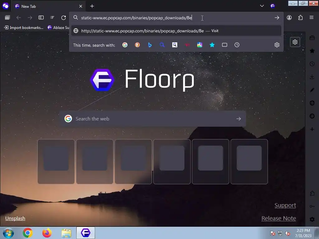Select the Floorp taskbar button
This screenshot has height=239, width=319.
(x=86, y=233)
